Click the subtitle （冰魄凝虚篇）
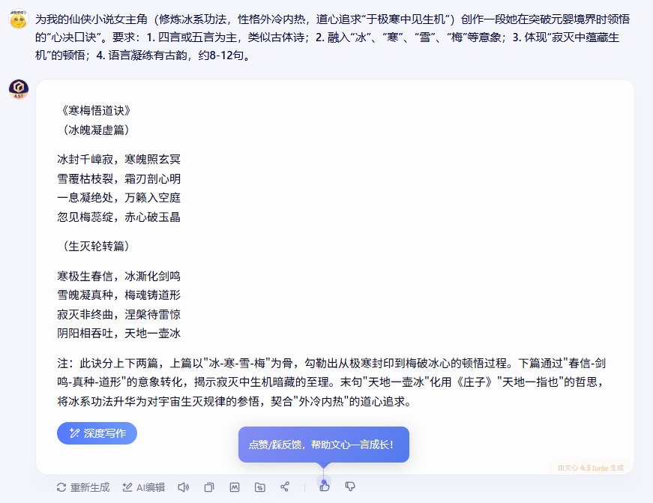Viewport: 653px width, 503px height. [96, 130]
